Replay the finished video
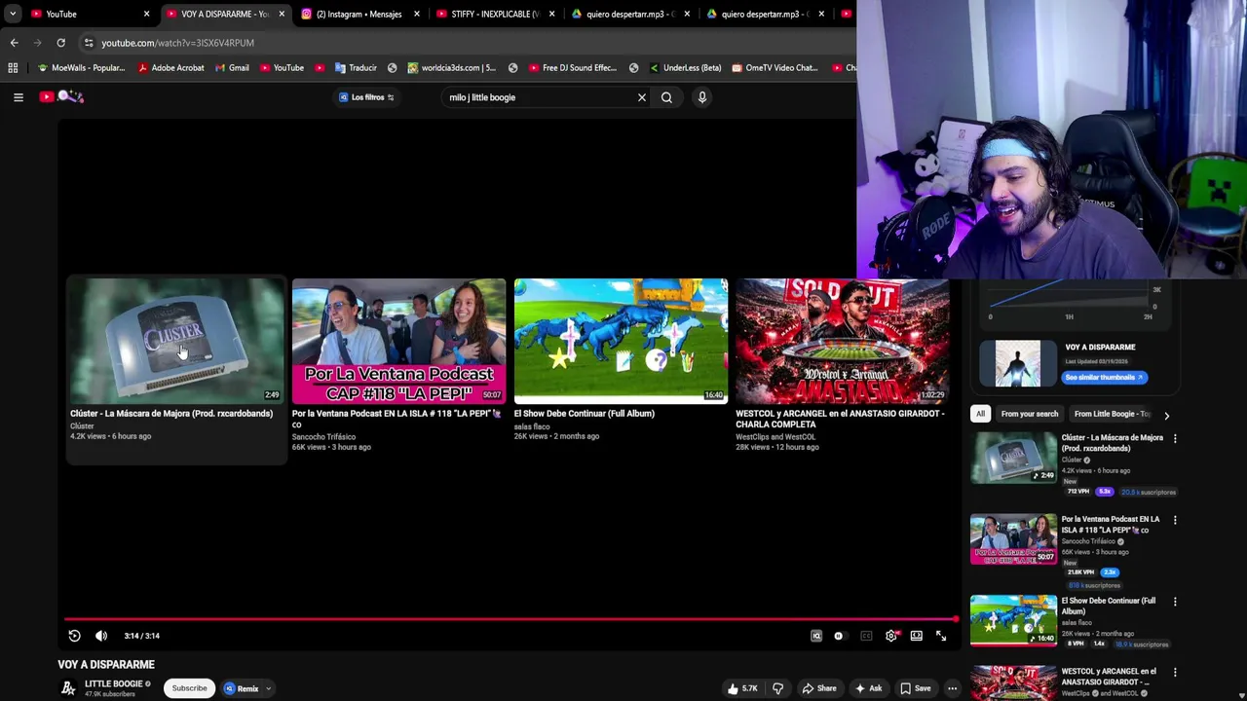This screenshot has height=701, width=1247. coord(74,636)
